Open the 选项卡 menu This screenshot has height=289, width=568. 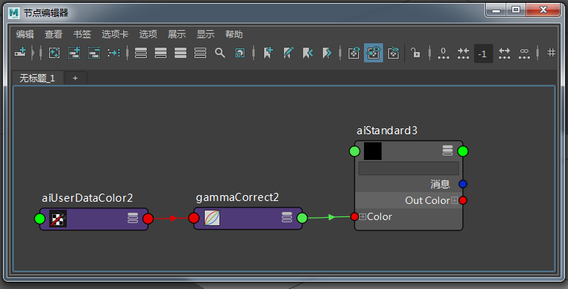pyautogui.click(x=115, y=34)
